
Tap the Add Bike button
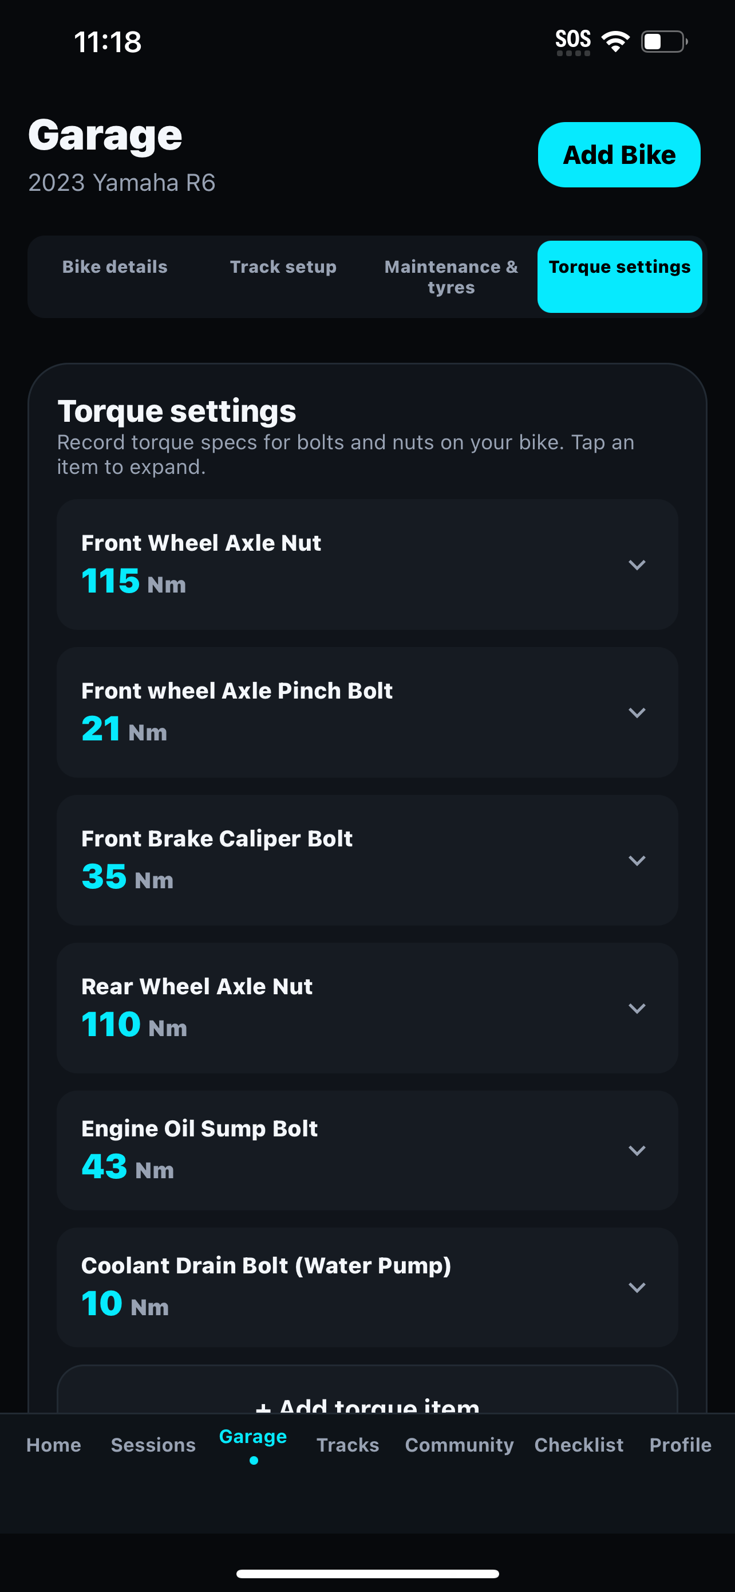[x=619, y=155]
